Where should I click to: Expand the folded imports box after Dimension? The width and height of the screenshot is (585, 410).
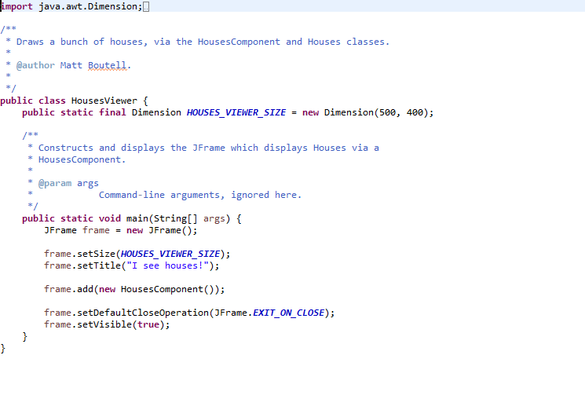[146, 7]
